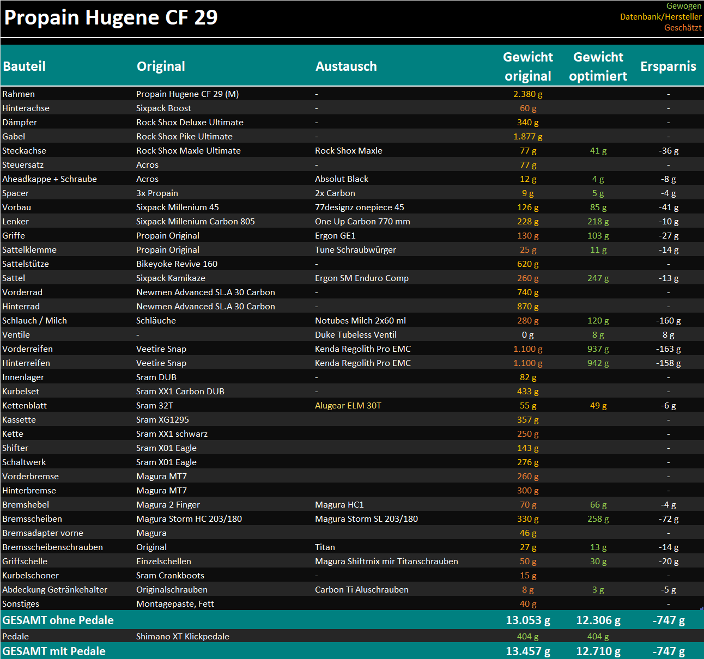Select the Bikeyoke Revive 160 cell
704x659 pixels.
tap(177, 264)
